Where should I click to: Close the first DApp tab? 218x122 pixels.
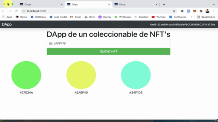pyautogui.click(x=62, y=4)
